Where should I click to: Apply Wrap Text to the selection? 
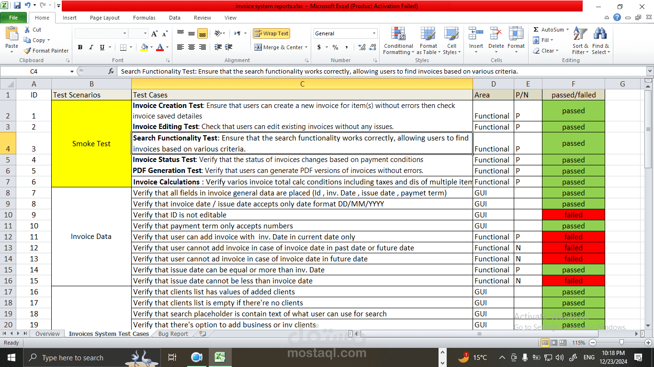[271, 33]
